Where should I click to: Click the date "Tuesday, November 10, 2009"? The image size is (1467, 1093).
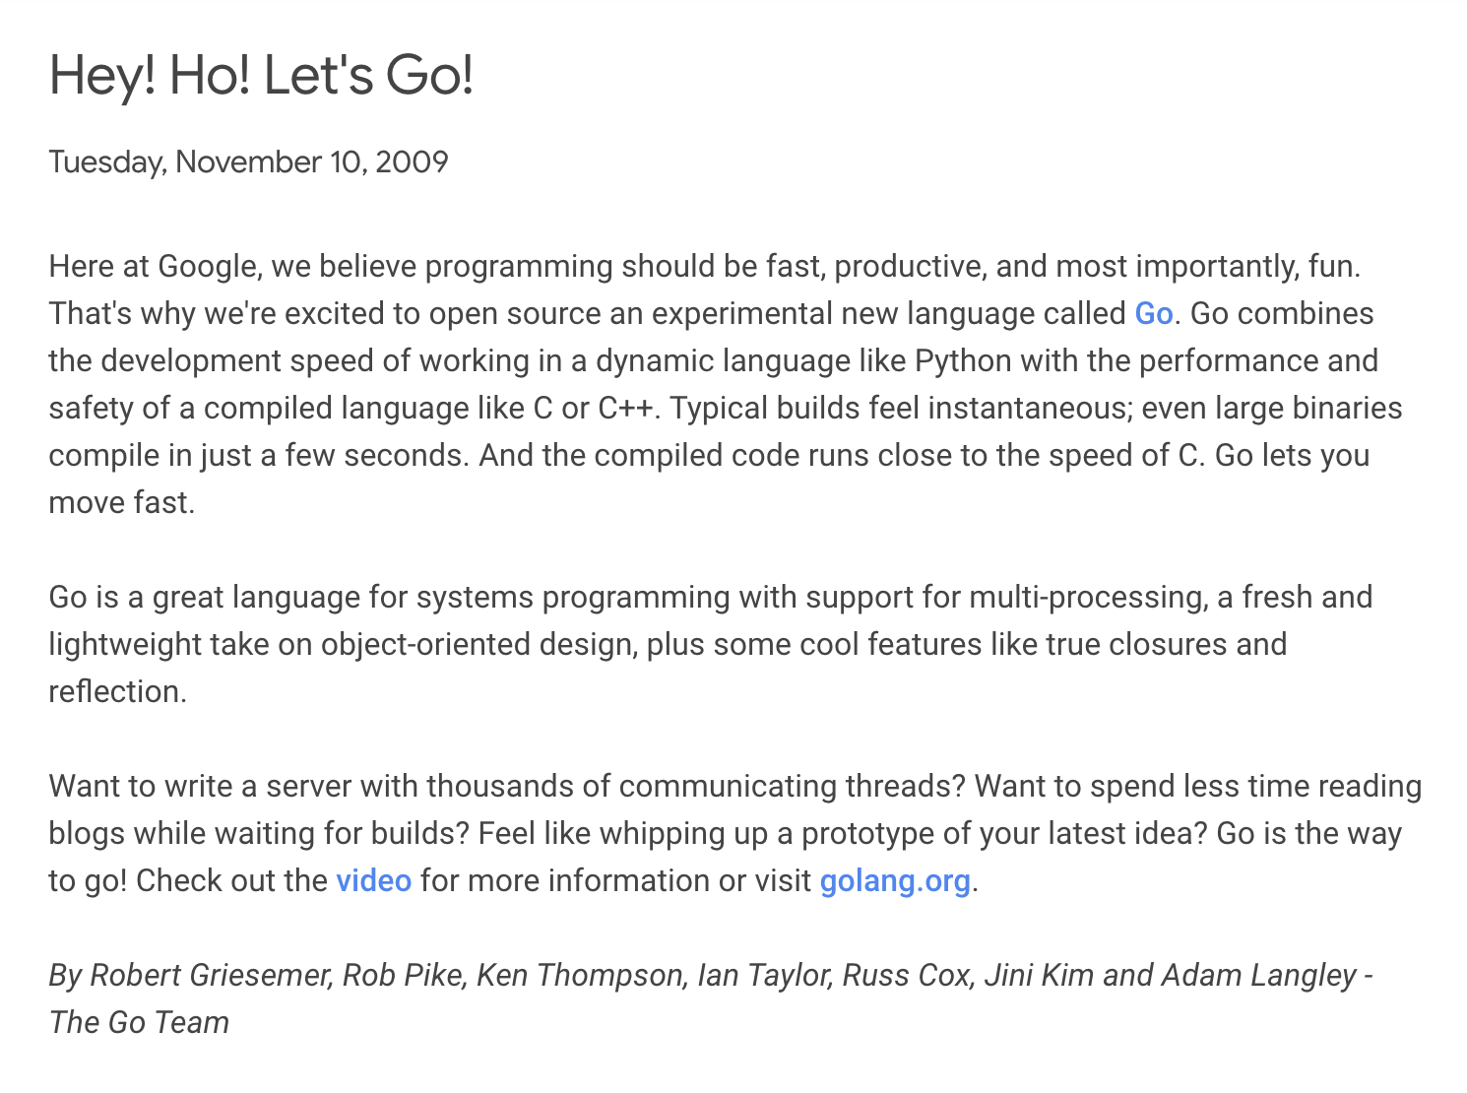[x=248, y=161]
